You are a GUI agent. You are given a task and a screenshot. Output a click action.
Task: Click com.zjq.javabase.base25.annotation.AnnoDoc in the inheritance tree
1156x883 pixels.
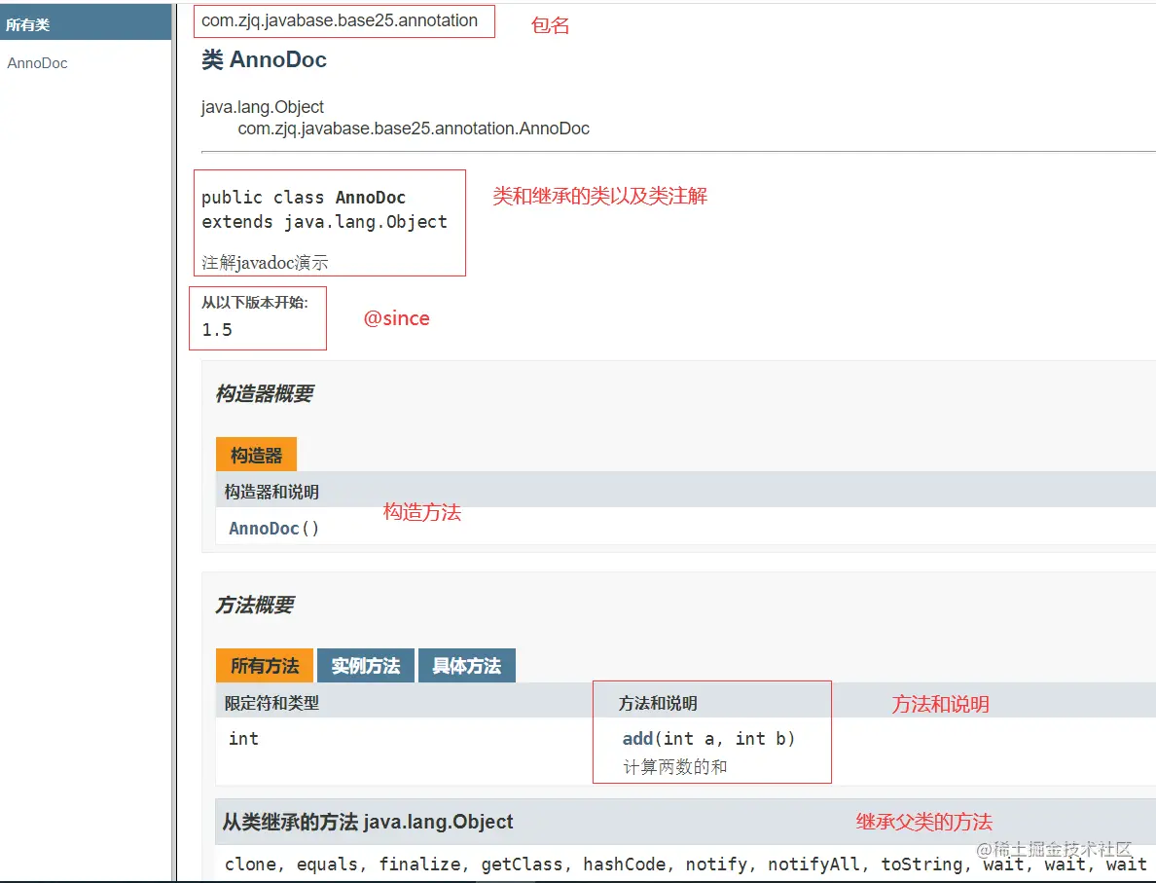pyautogui.click(x=414, y=129)
